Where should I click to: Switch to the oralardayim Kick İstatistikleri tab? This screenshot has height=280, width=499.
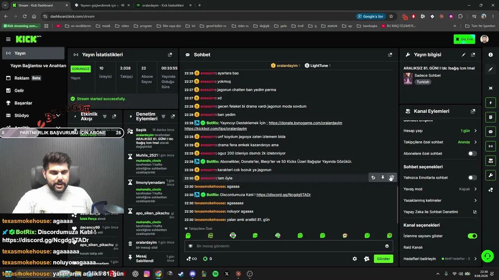[x=163, y=5]
